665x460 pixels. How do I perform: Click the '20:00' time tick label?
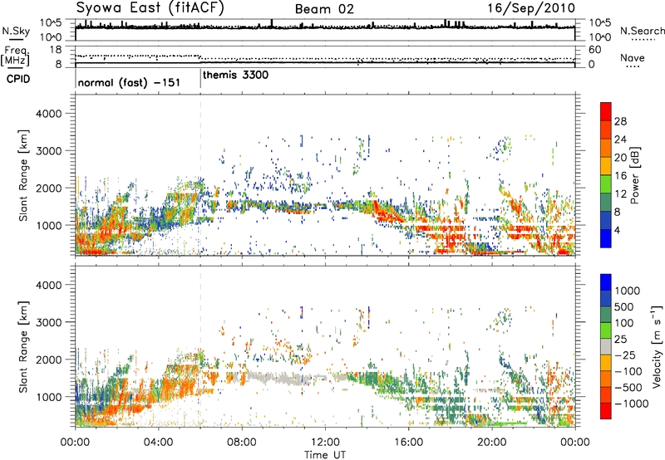[x=491, y=443]
